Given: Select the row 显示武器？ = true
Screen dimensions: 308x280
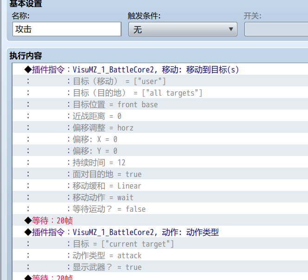Looking at the screenshot, I should [160, 267].
